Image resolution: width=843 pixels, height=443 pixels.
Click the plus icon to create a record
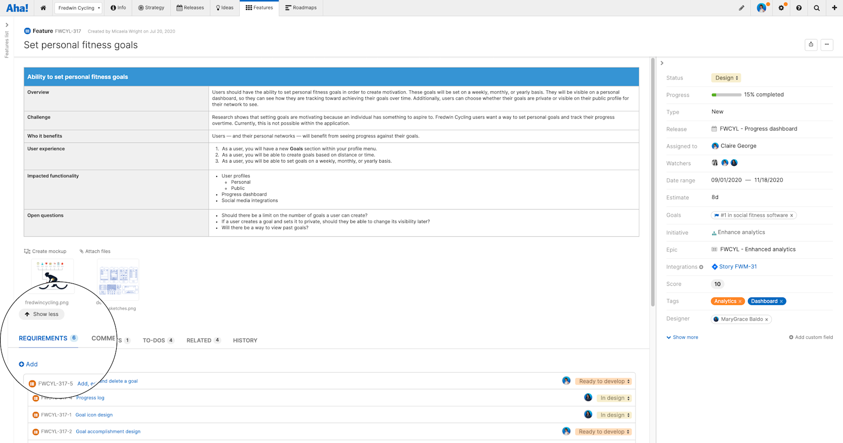(835, 8)
